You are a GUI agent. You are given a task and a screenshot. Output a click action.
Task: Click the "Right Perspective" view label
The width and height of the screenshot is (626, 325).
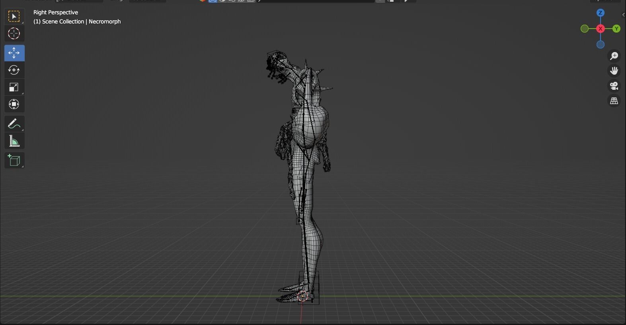click(x=56, y=12)
